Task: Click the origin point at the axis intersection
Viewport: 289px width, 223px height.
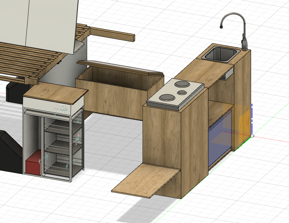Action: (252, 136)
